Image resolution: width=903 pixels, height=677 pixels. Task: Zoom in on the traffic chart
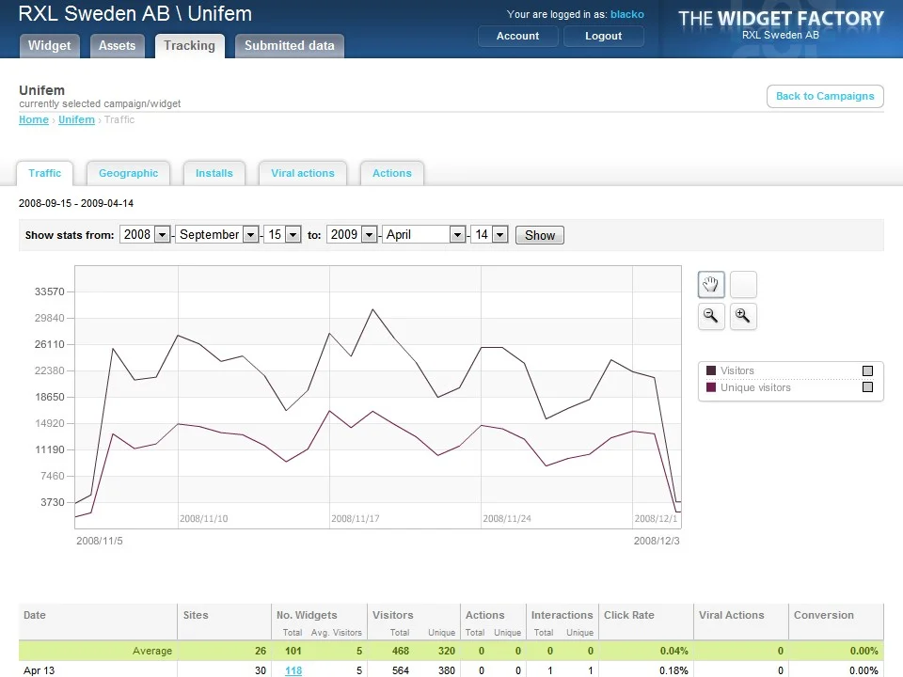743,316
